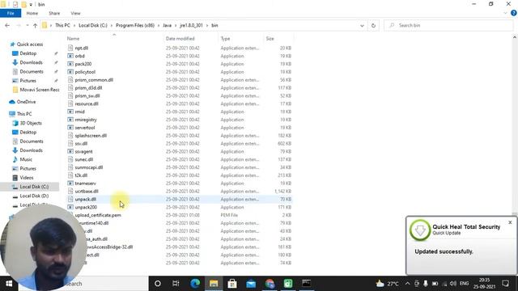Sort by the Size column header
Image resolution: width=518 pixels, height=291 pixels.
tap(270, 39)
